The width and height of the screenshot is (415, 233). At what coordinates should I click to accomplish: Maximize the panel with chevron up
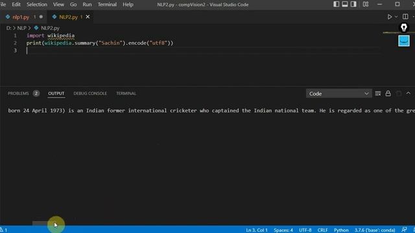pos(409,93)
